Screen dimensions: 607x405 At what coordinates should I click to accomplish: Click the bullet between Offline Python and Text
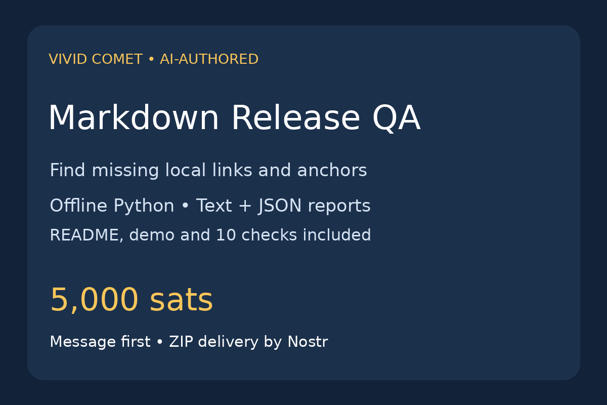click(x=185, y=207)
